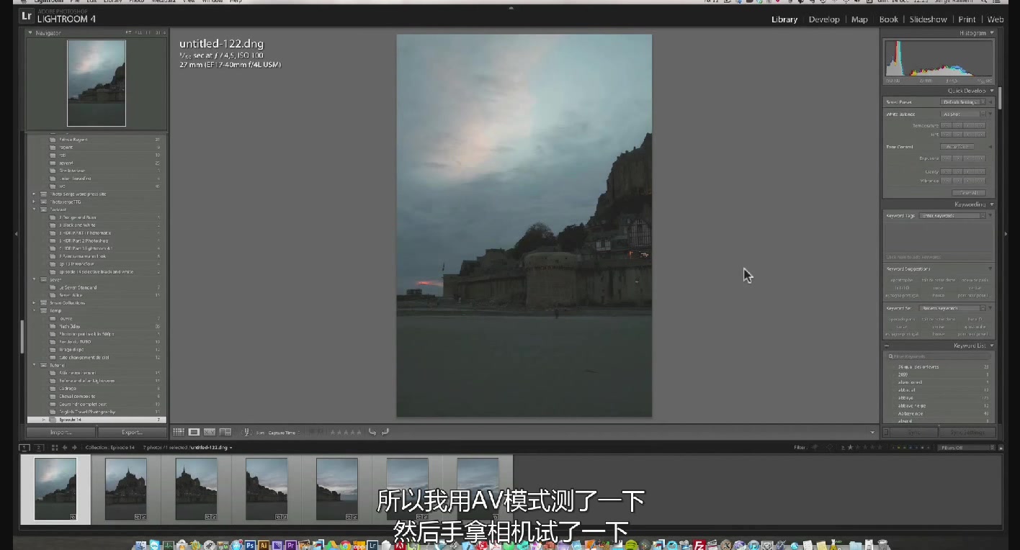Screen dimensions: 1020x550
Task: Open the Keyword Set Recent Keywords dropdown
Action: (953, 308)
